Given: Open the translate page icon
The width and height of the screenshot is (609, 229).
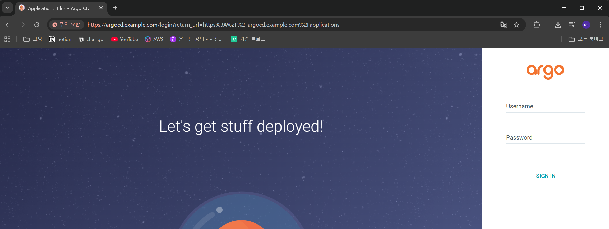Looking at the screenshot, I should 504,25.
